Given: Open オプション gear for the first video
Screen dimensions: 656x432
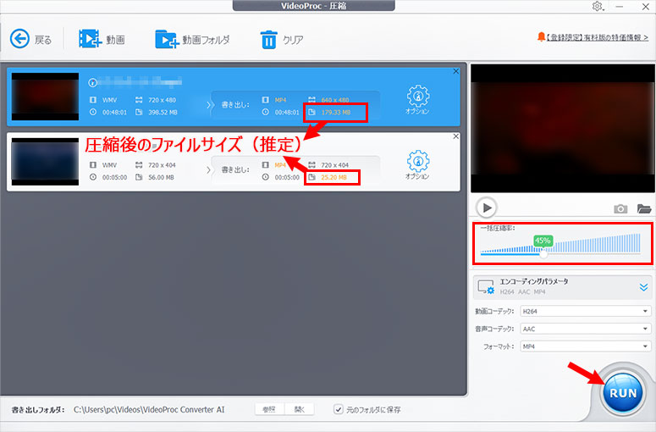Looking at the screenshot, I should pos(417,95).
